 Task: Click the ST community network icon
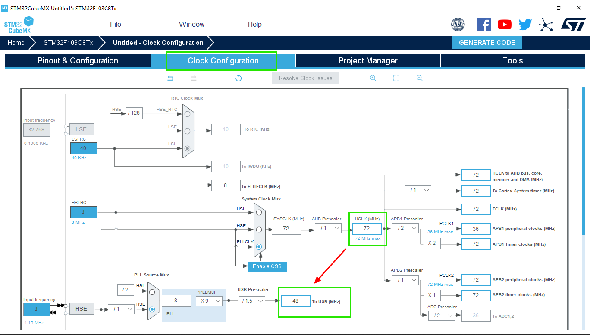(546, 25)
